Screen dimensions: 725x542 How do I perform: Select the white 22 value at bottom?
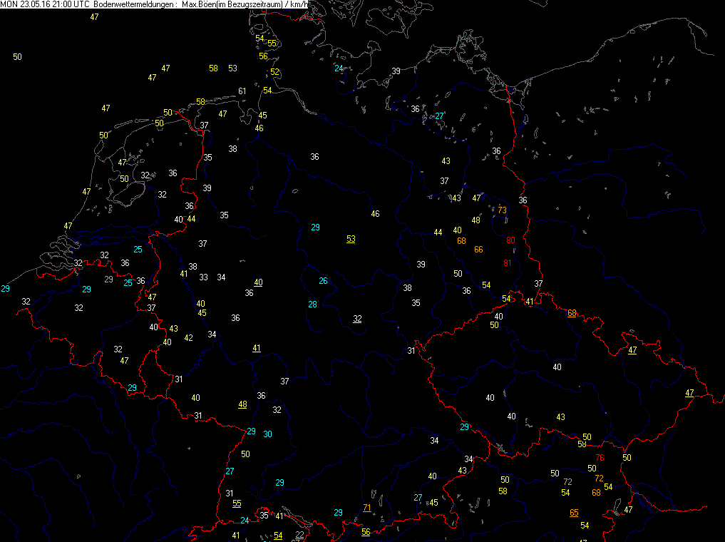(299, 535)
